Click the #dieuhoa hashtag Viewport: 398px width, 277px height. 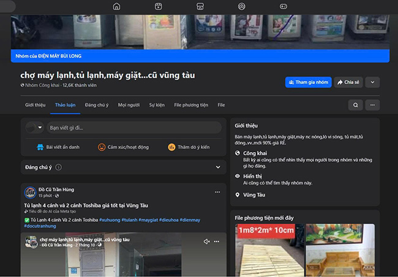pyautogui.click(x=169, y=220)
